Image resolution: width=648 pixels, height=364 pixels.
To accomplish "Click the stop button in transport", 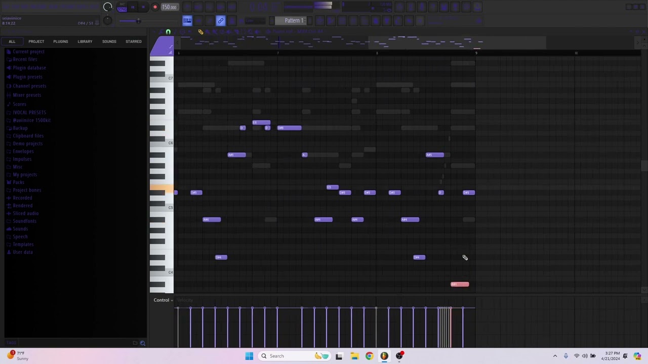I will [143, 7].
